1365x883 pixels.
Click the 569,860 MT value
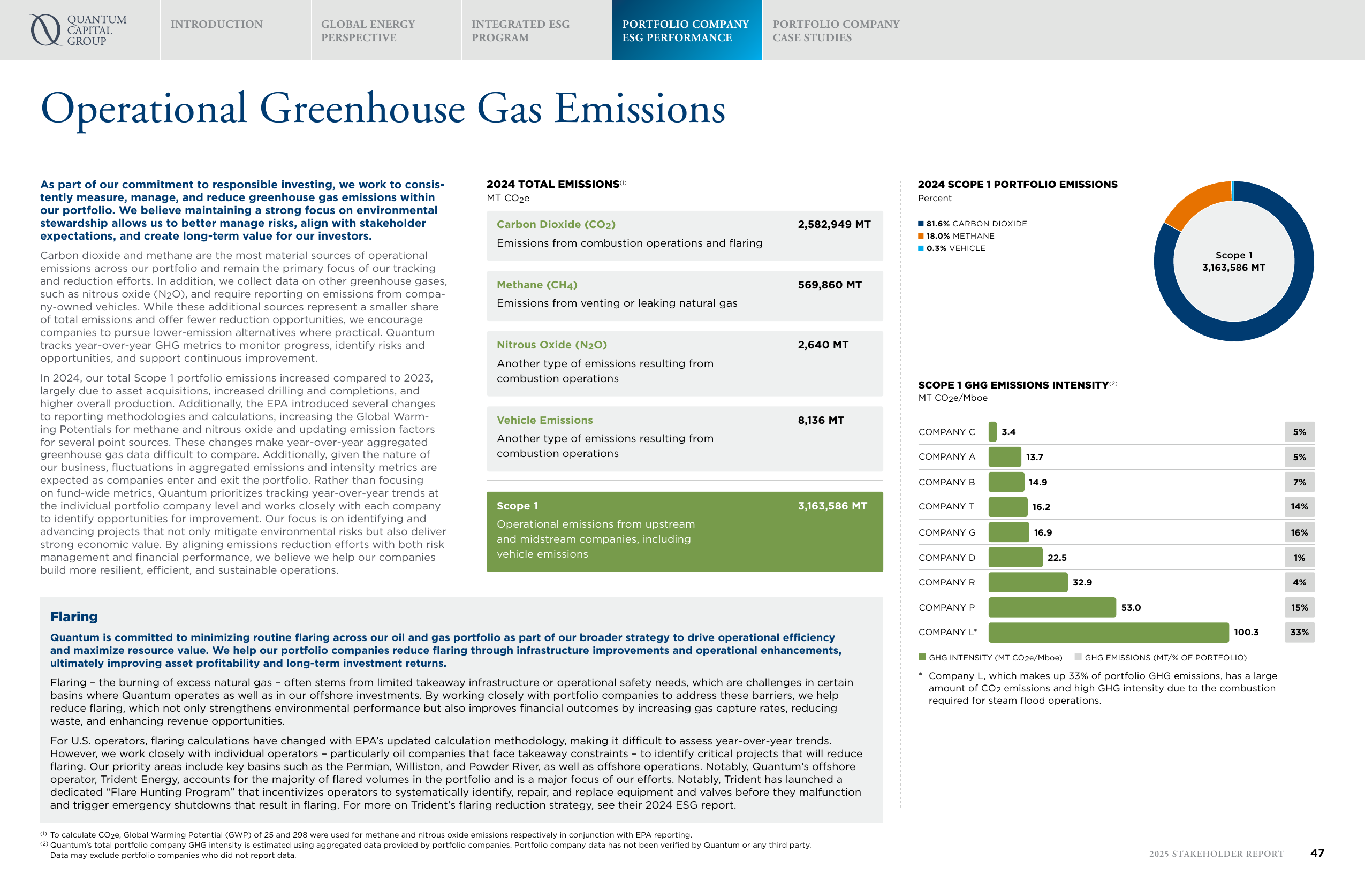829,285
